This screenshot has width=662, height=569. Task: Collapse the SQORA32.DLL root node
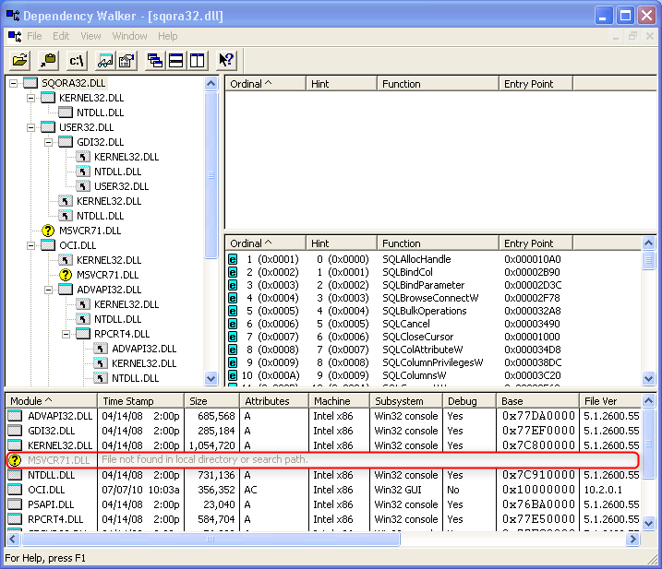14,84
